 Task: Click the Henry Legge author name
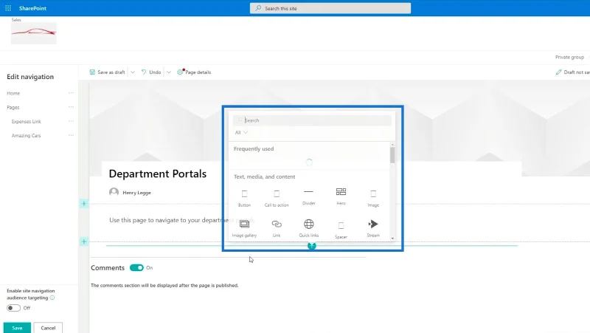[136, 193]
